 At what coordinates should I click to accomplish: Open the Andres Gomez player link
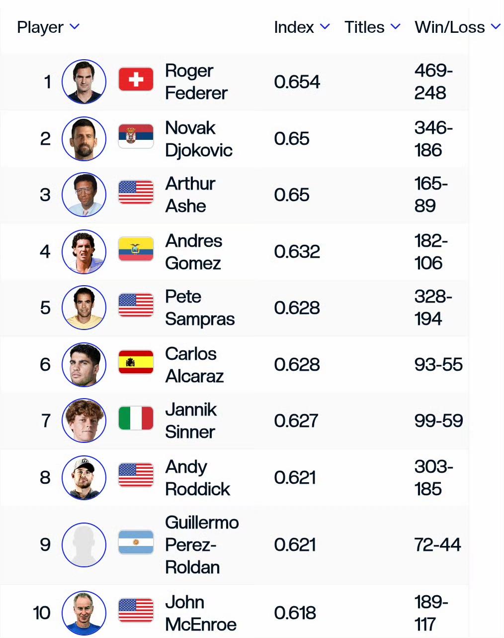pyautogui.click(x=193, y=252)
